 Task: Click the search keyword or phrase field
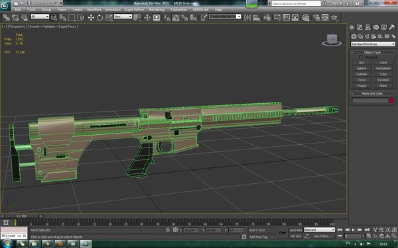296,3
